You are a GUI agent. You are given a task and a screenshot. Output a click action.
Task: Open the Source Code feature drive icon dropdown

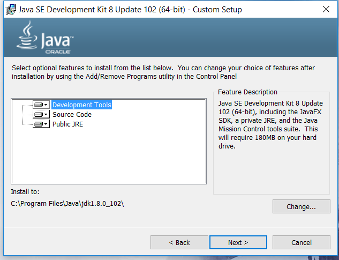pyautogui.click(x=41, y=114)
